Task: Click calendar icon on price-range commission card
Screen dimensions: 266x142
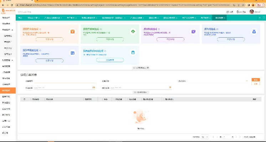Action: pyautogui.click(x=133, y=53)
